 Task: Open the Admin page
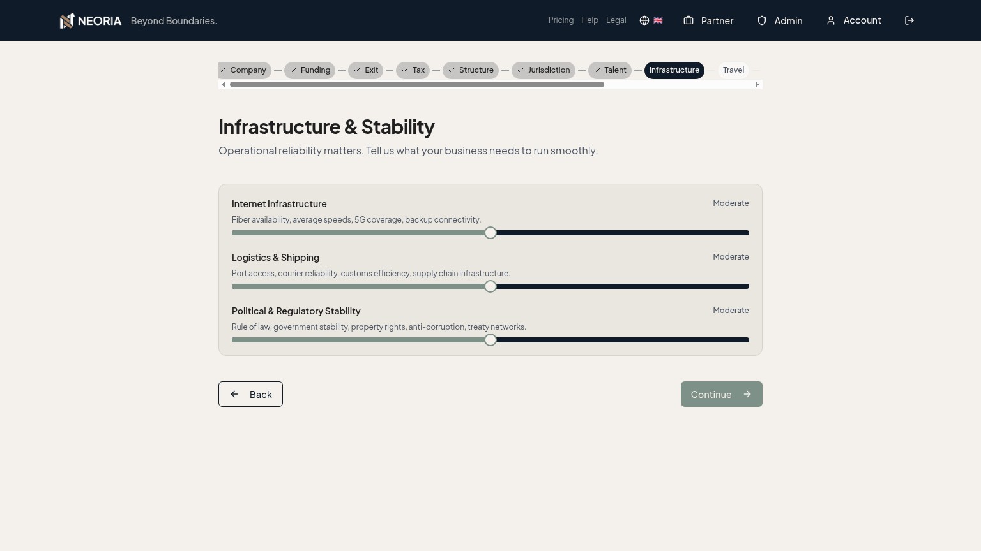click(x=780, y=20)
